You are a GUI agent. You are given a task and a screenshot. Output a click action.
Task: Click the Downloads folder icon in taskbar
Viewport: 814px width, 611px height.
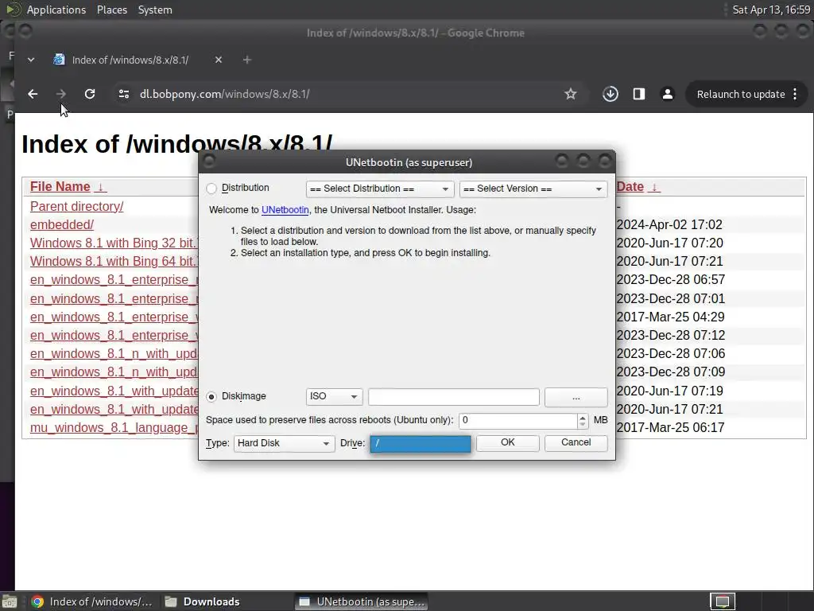click(x=171, y=601)
